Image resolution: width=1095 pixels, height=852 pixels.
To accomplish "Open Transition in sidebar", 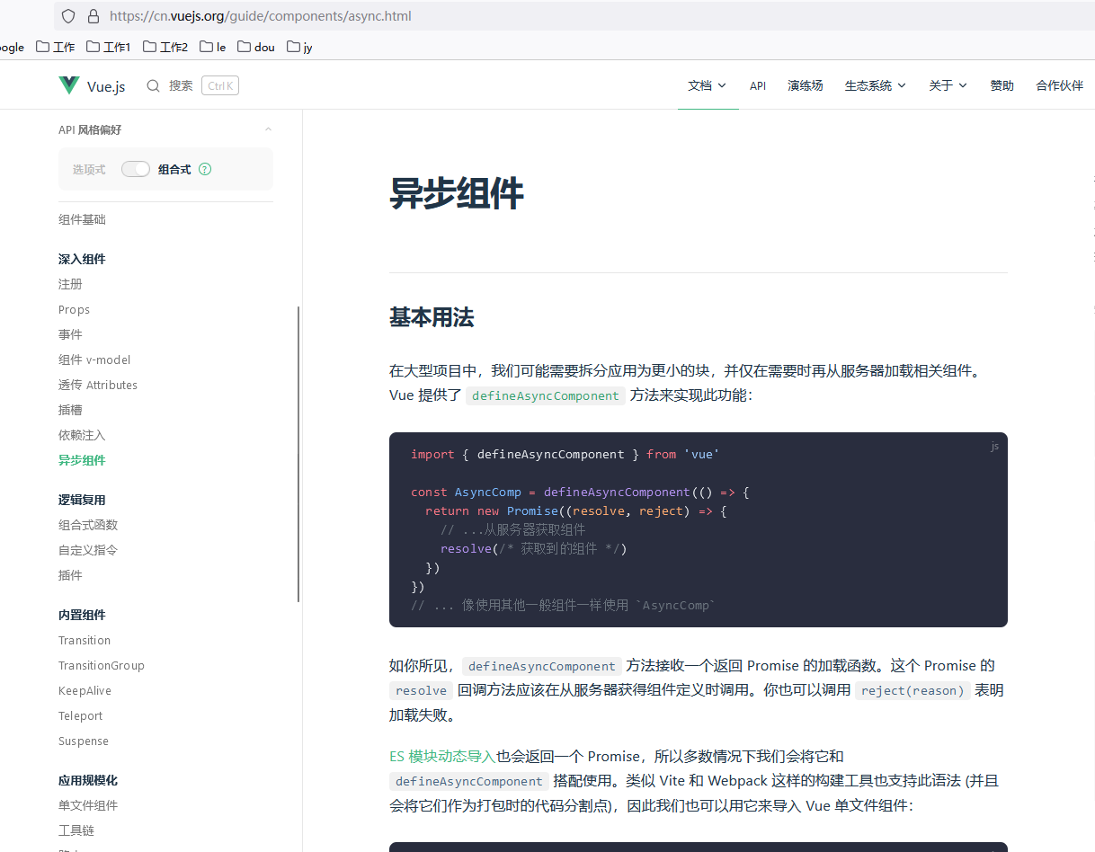I will click(85, 640).
